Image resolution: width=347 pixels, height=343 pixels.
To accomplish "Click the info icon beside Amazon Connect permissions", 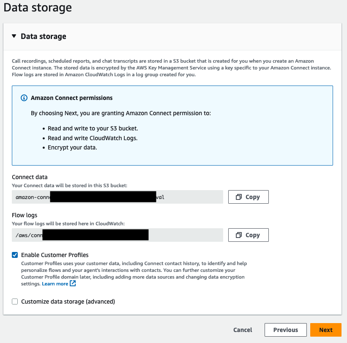I will point(24,98).
